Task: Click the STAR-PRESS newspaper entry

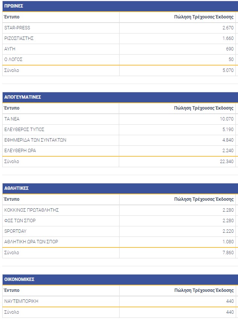Action: (x=17, y=28)
